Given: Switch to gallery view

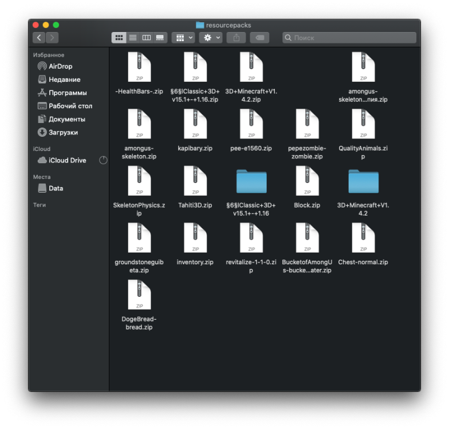Looking at the screenshot, I should (160, 38).
